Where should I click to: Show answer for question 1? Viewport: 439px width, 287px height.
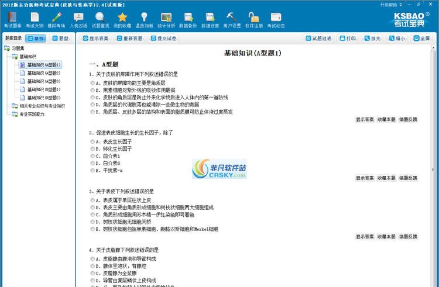(365, 119)
